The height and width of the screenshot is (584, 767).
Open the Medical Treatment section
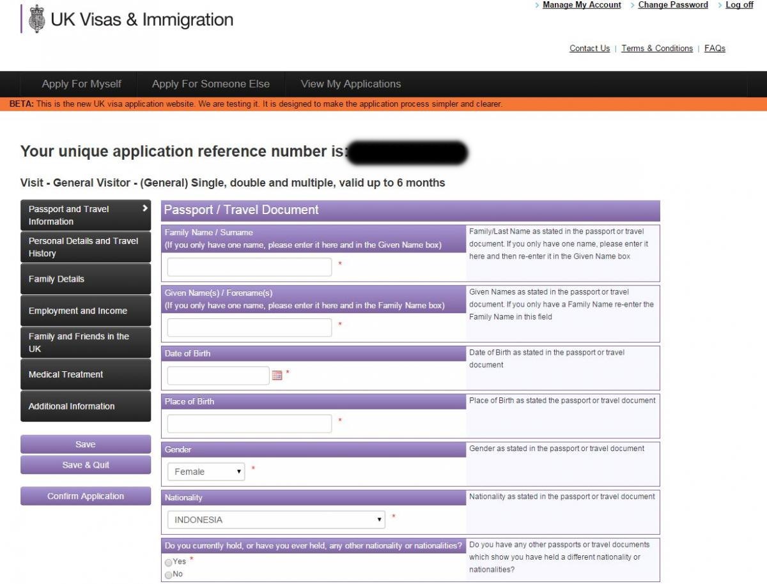(x=86, y=374)
